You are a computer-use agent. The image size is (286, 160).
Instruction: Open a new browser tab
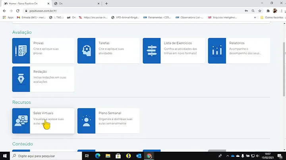[x=106, y=4]
